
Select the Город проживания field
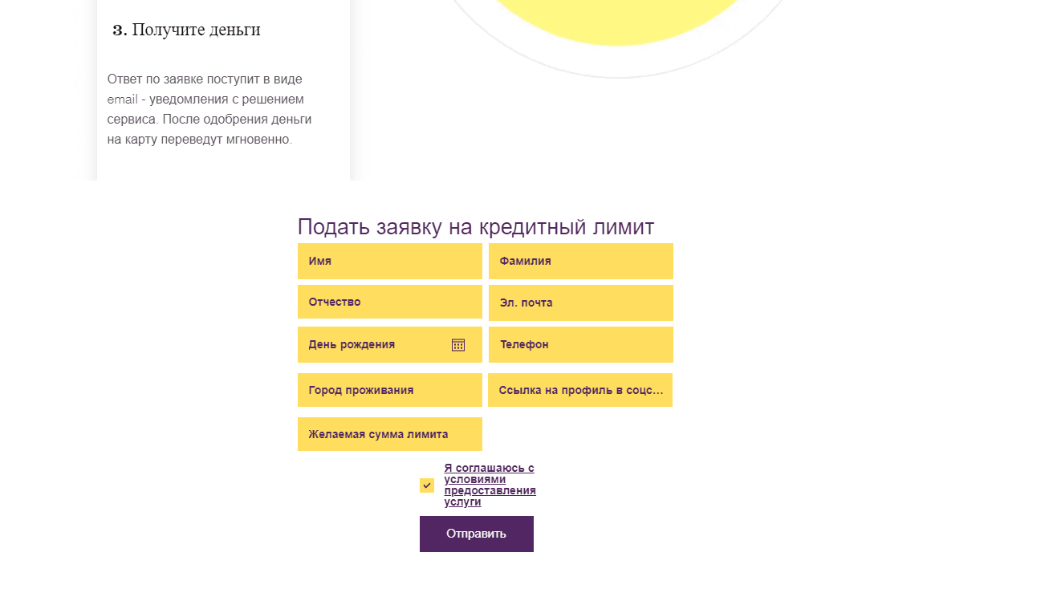tap(389, 391)
